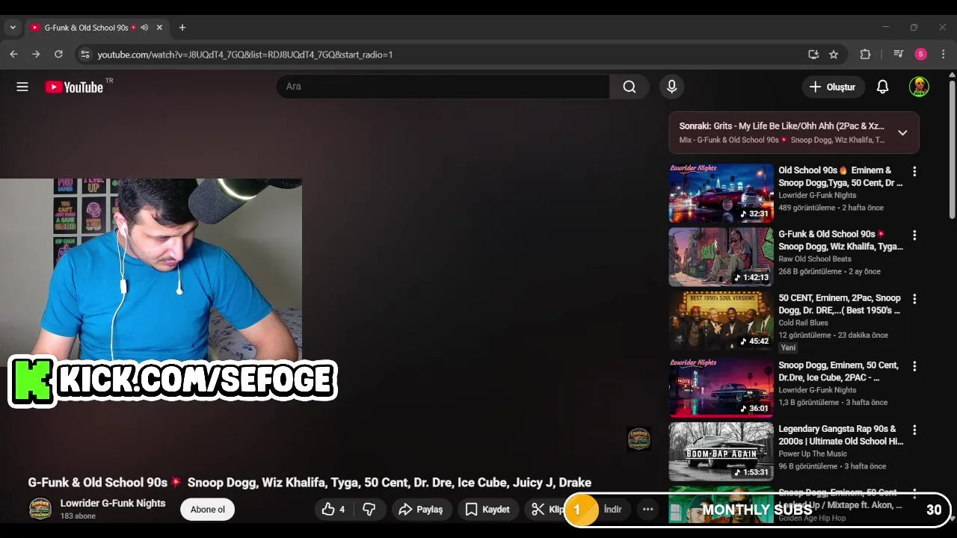957x538 pixels.
Task: Click the Lowrider G-Funk Nights channel avatar
Action: point(40,509)
